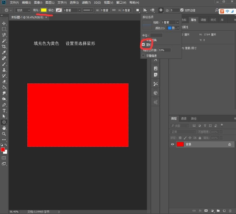This screenshot has height=214, width=236.
Task: Click the gear path options icon
Action: (161, 10)
